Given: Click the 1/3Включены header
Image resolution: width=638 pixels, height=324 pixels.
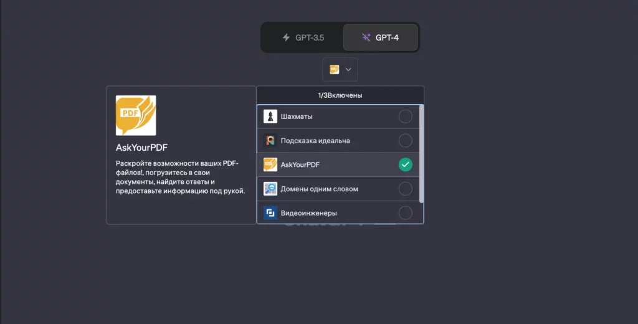Looking at the screenshot, I should pos(340,95).
